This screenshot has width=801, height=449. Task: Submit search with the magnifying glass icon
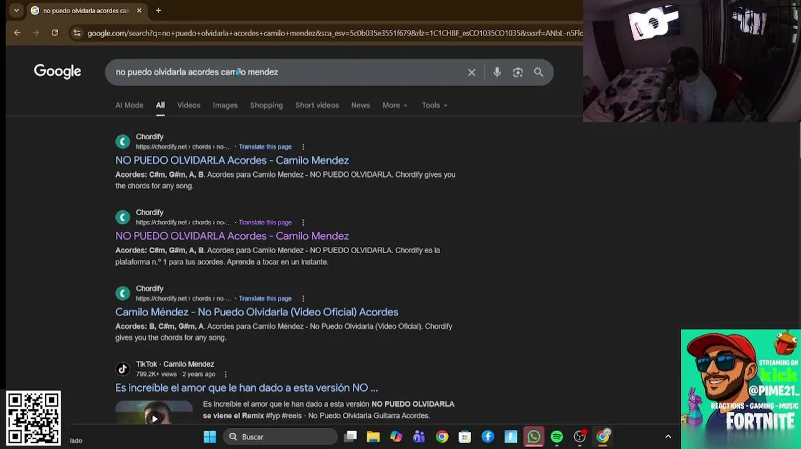point(539,72)
